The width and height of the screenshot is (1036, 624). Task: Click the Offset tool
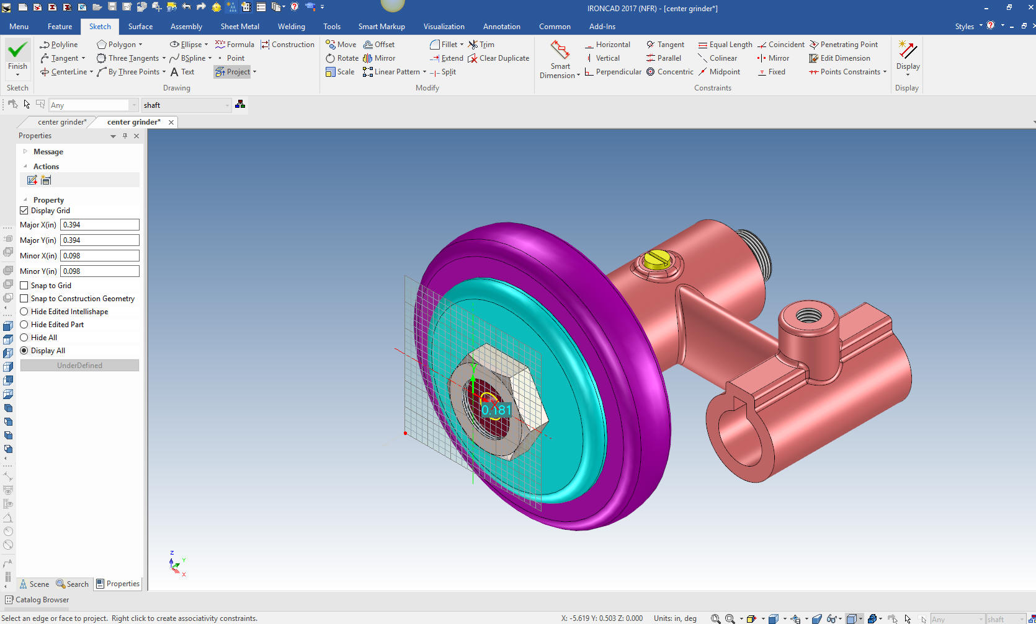tap(379, 45)
